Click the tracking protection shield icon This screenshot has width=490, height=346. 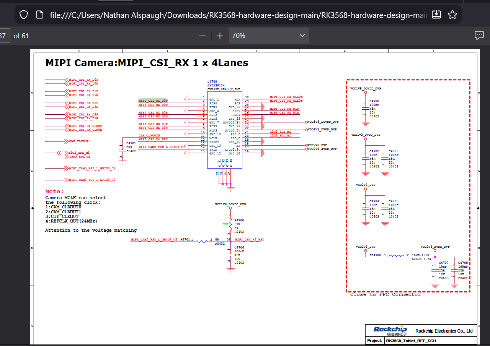click(24, 15)
